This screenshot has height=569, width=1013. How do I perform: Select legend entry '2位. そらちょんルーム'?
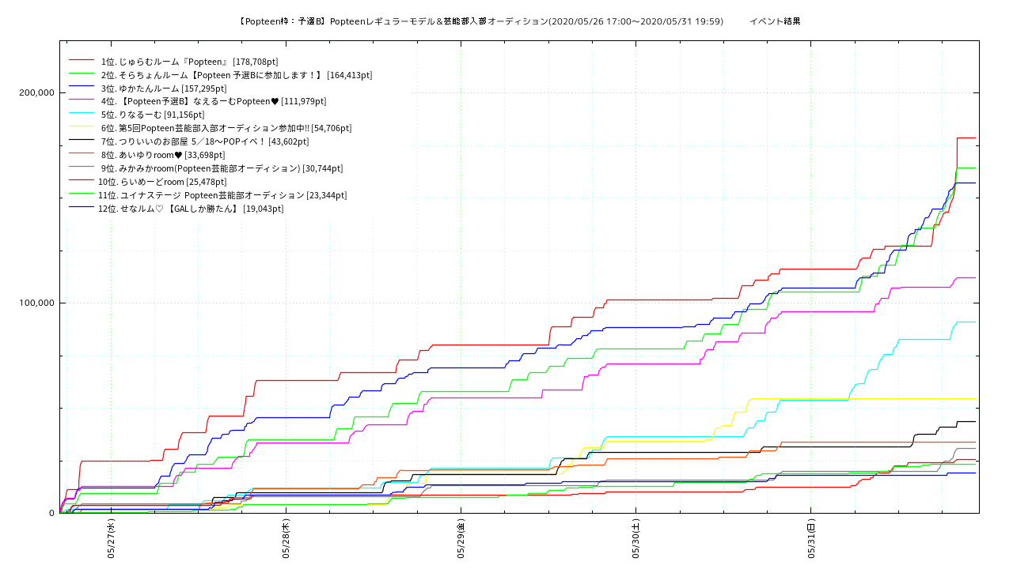(236, 75)
